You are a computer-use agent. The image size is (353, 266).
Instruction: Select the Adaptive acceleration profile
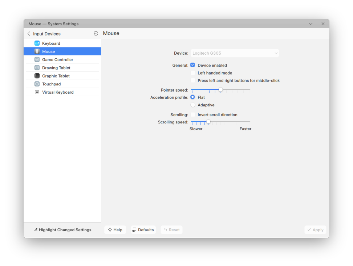coord(193,105)
